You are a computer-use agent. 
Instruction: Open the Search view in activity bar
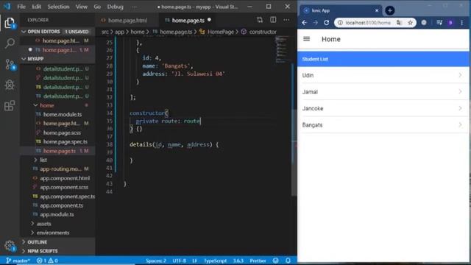click(x=10, y=43)
